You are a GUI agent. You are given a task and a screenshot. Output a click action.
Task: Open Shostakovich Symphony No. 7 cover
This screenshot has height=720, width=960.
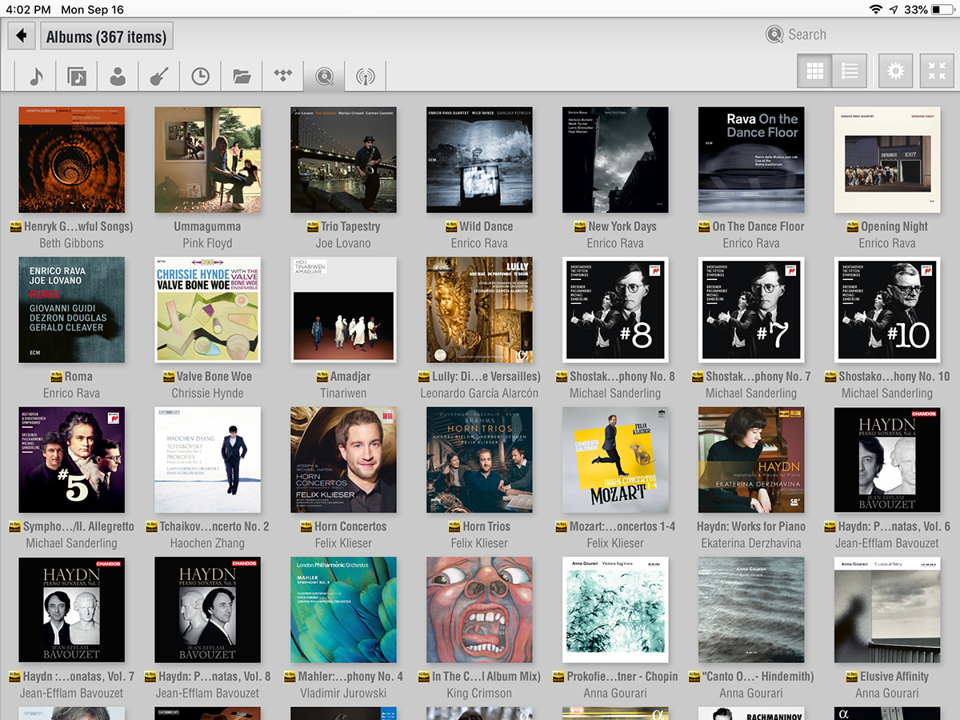(751, 310)
